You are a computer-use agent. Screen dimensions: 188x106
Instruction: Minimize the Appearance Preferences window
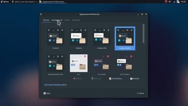[x=138, y=14]
